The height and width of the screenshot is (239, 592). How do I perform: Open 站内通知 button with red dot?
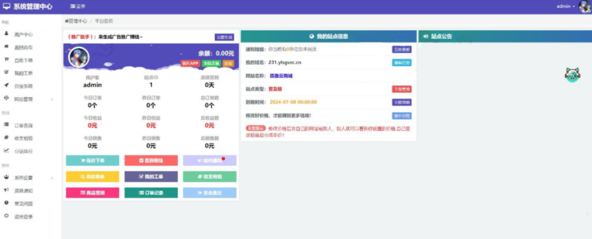[210, 160]
